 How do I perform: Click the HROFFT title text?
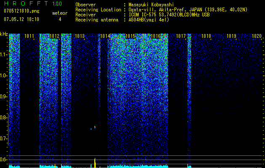[x=26, y=3]
